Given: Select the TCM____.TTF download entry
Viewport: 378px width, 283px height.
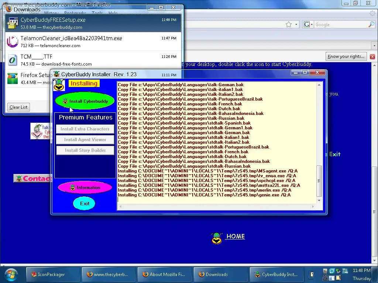Looking at the screenshot, I should tap(93, 60).
